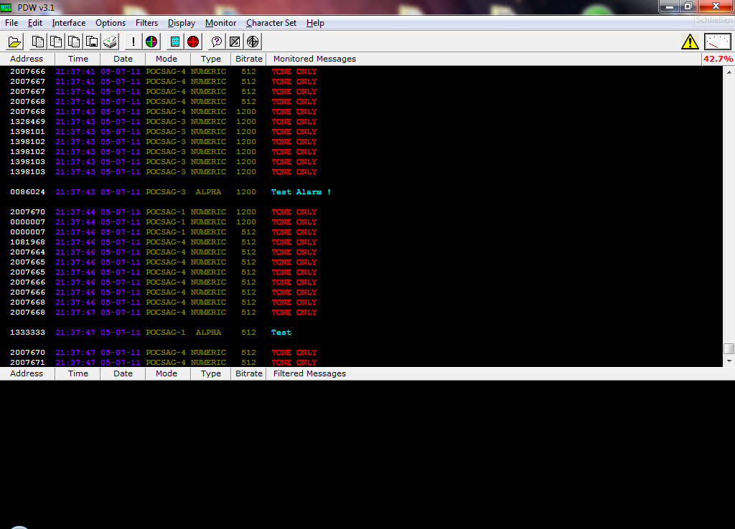Open the Character Set menu
This screenshot has height=529, width=735.
click(271, 23)
